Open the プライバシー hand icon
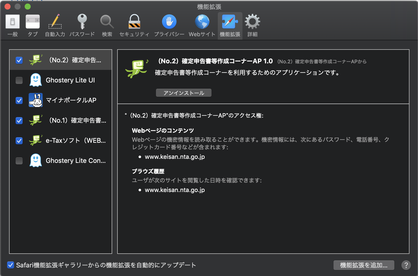 [x=169, y=22]
